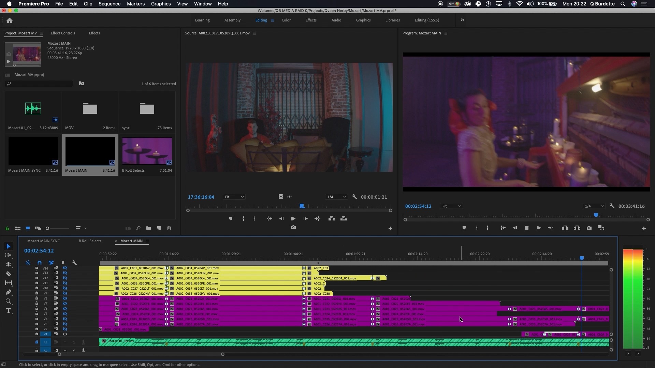Click Lift button in Program monitor
This screenshot has height=368, width=655.
[x=565, y=228]
